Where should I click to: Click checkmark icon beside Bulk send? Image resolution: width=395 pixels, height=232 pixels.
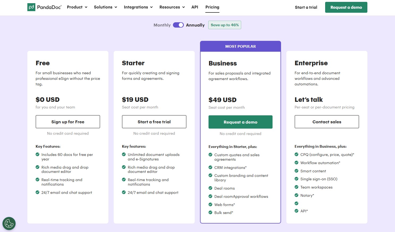click(210, 212)
